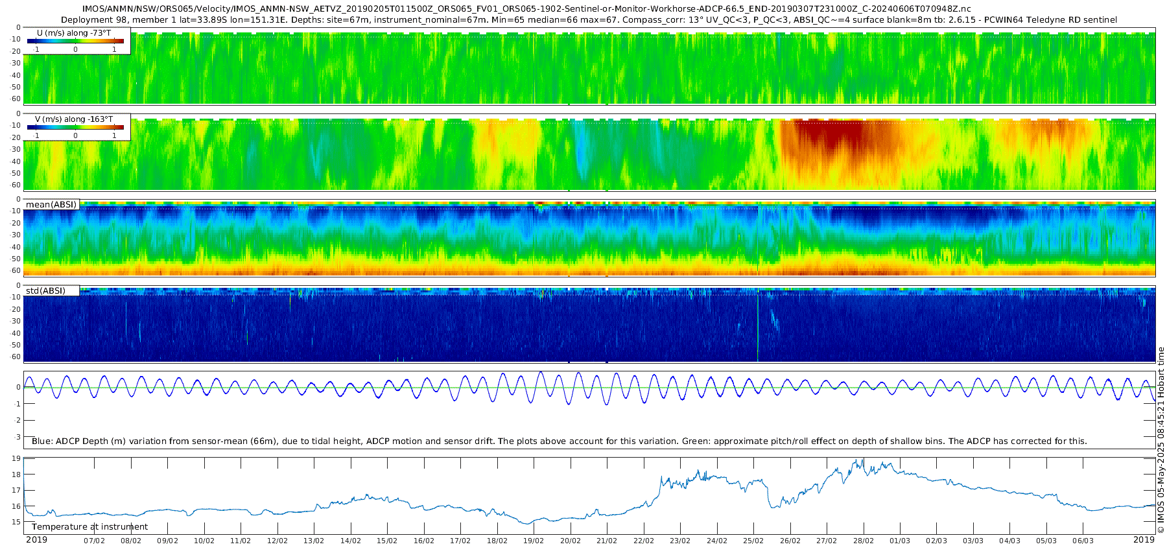Click the 'Deployment 98, member 1' subtitle line
Screen dimensions: 1167x551
point(589,20)
